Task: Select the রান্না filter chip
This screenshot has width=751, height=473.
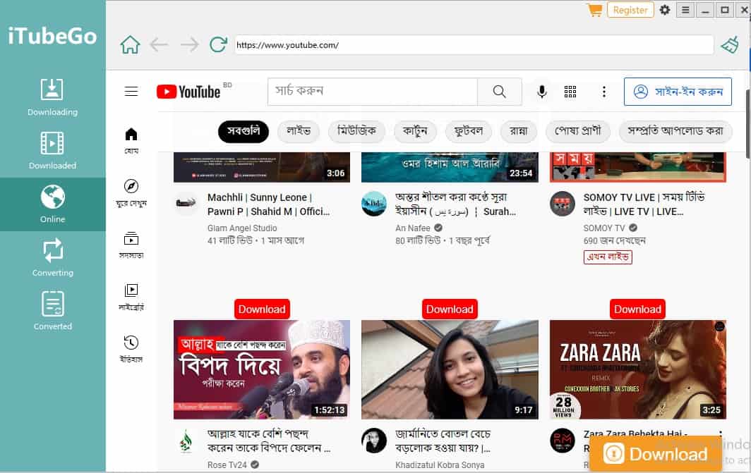Action: (519, 132)
